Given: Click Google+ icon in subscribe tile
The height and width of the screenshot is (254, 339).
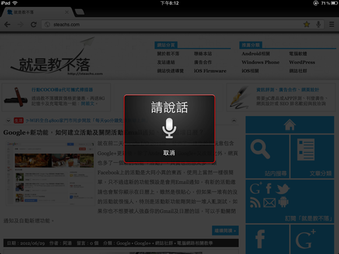Looking at the screenshot, I should pyautogui.click(x=256, y=188).
